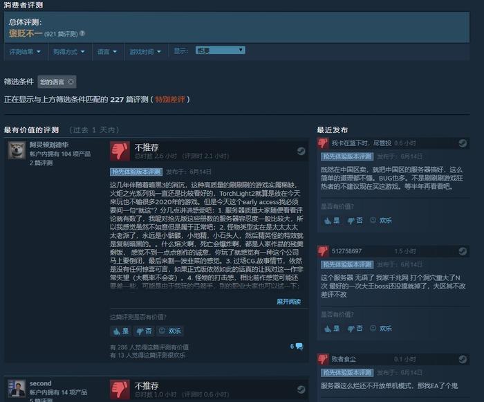Click the thumbs-down icon on second's review
The height and width of the screenshot is (402, 484).
[120, 390]
